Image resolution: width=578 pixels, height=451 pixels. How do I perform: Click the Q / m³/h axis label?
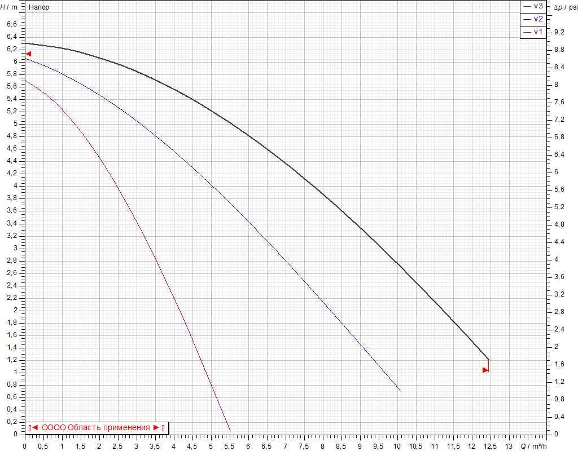[533, 445]
